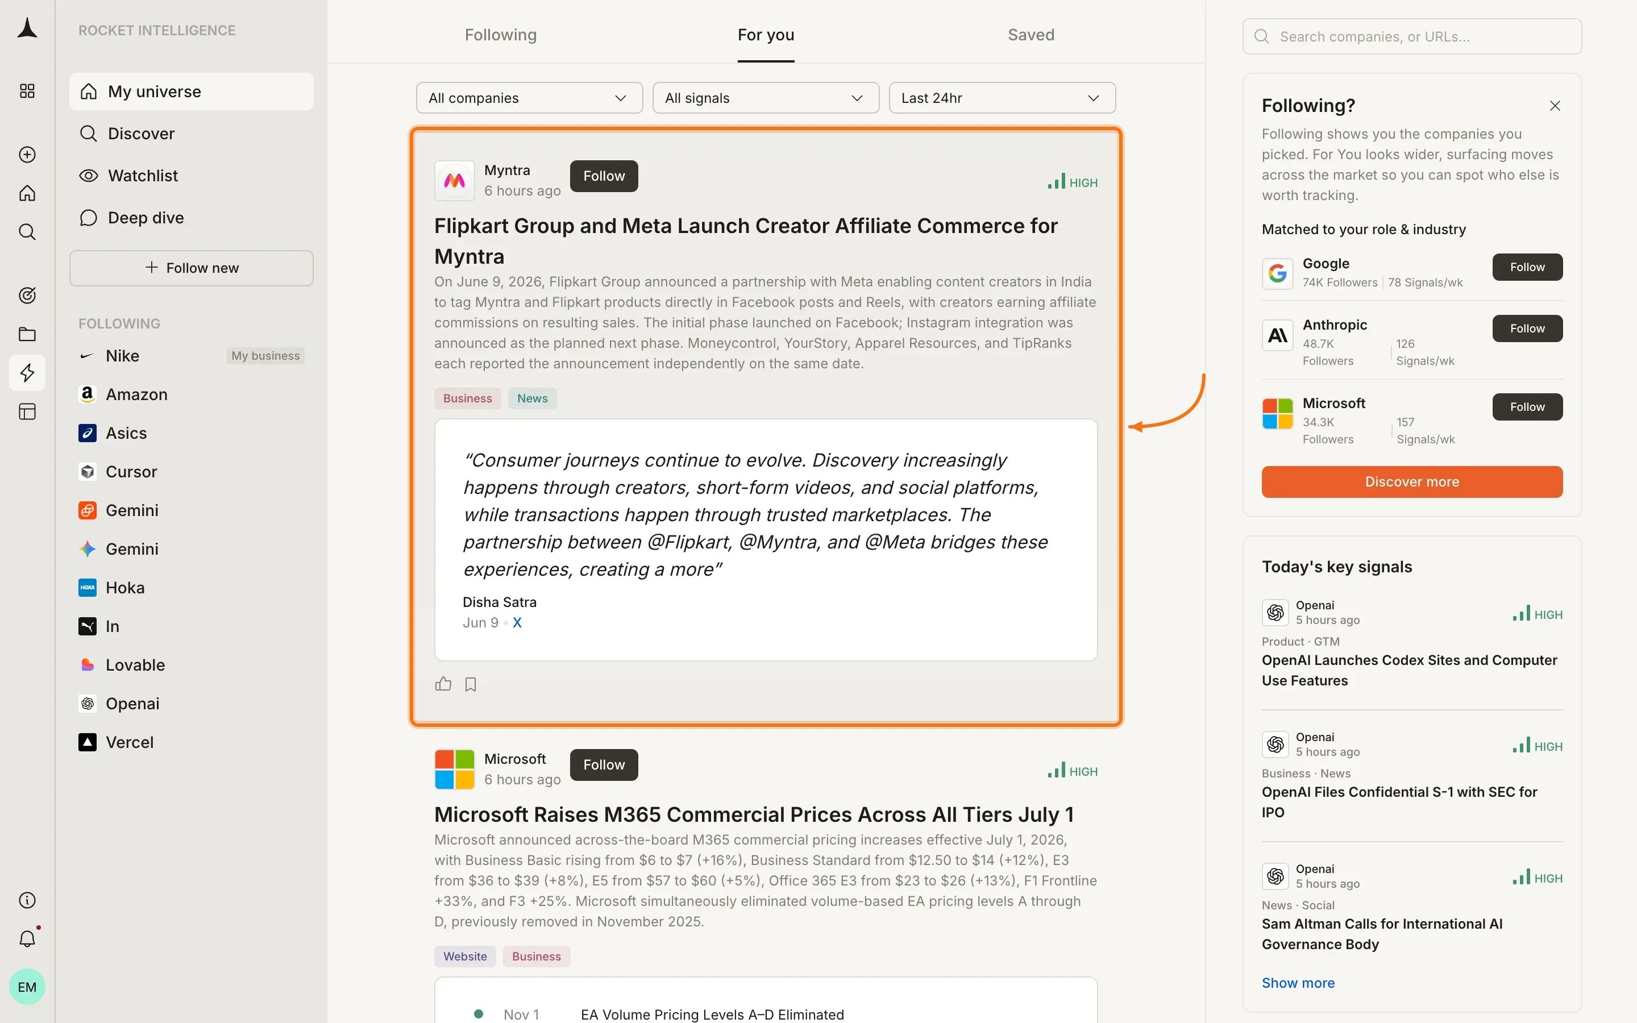Image resolution: width=1637 pixels, height=1023 pixels.
Task: Click the Show more link
Action: coord(1298,983)
